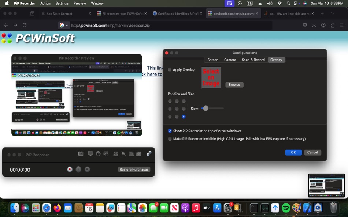The height and width of the screenshot is (217, 348).
Task: Select center overlay position radio
Action: (x=177, y=109)
